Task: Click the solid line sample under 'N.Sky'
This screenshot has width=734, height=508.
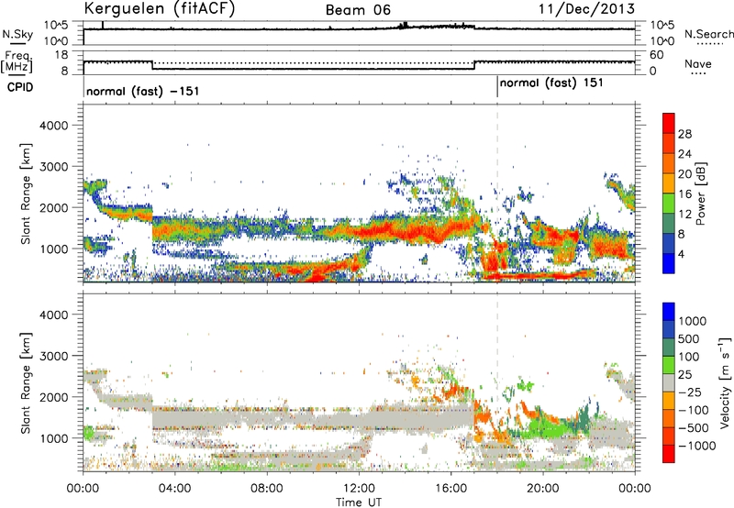Action: point(17,44)
